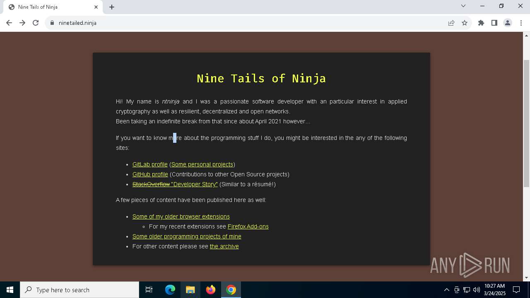
Task: Open the GitHub profile link
Action: pyautogui.click(x=150, y=174)
